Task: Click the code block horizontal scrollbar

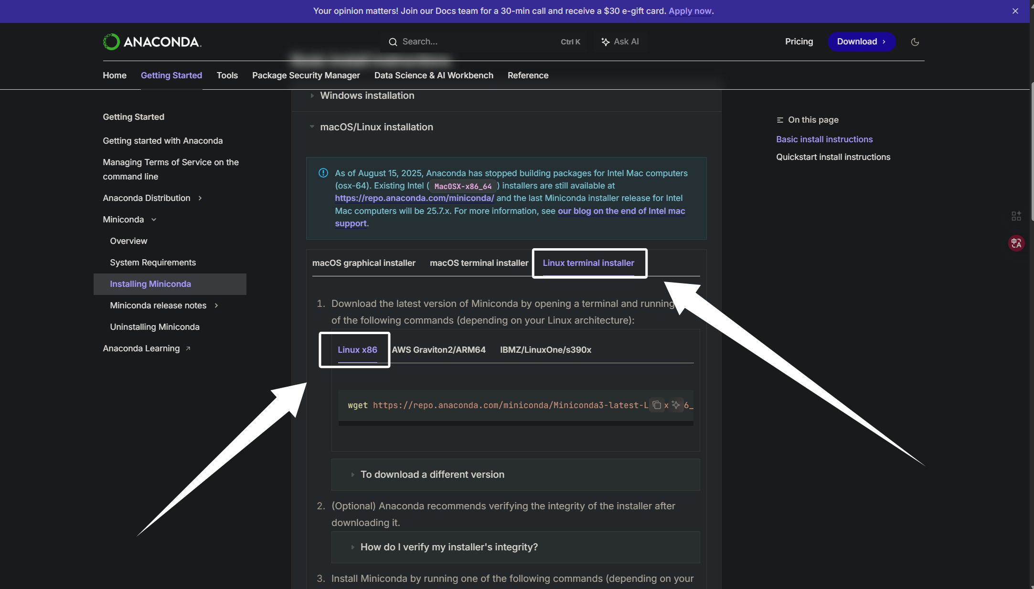Action: pyautogui.click(x=516, y=423)
